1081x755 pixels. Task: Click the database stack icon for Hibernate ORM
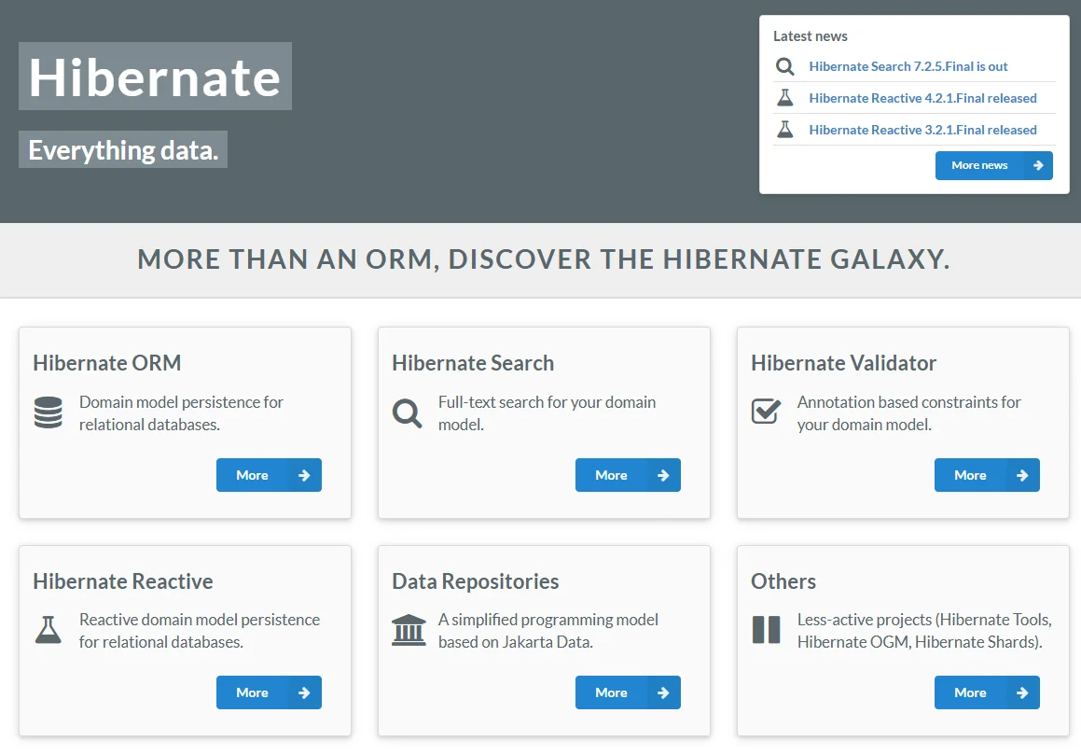point(48,412)
